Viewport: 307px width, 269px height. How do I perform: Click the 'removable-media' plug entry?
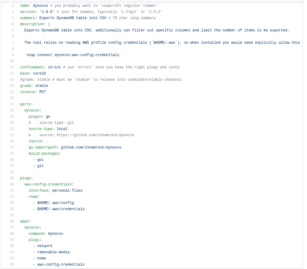tap(53, 252)
